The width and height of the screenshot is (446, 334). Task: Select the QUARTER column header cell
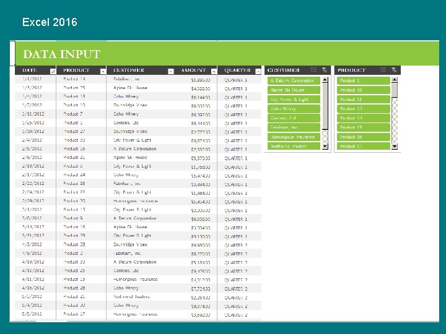pos(240,70)
